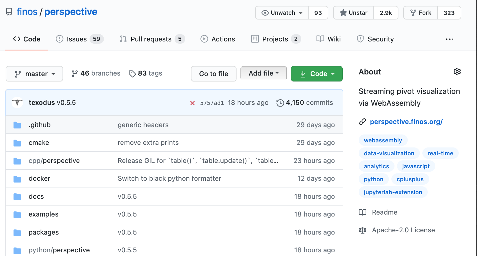Expand the green Code download dropdown
Image resolution: width=477 pixels, height=256 pixels.
317,74
